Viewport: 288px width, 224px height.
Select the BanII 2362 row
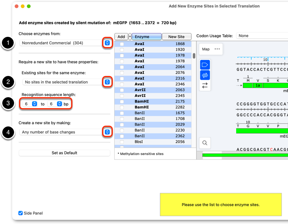coord(153,136)
